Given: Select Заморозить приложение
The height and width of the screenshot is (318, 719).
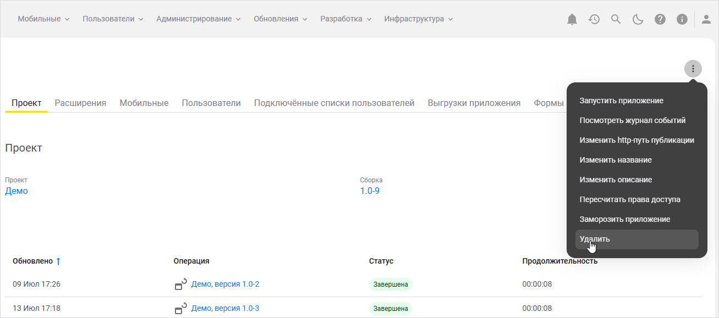Looking at the screenshot, I should [x=637, y=220].
